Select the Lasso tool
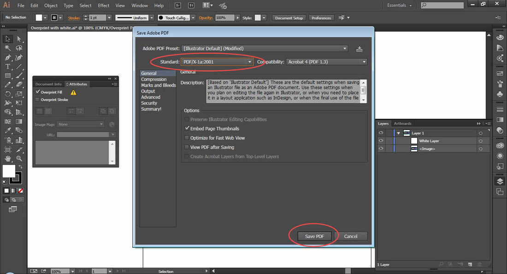The width and height of the screenshot is (507, 274). pyautogui.click(x=19, y=48)
